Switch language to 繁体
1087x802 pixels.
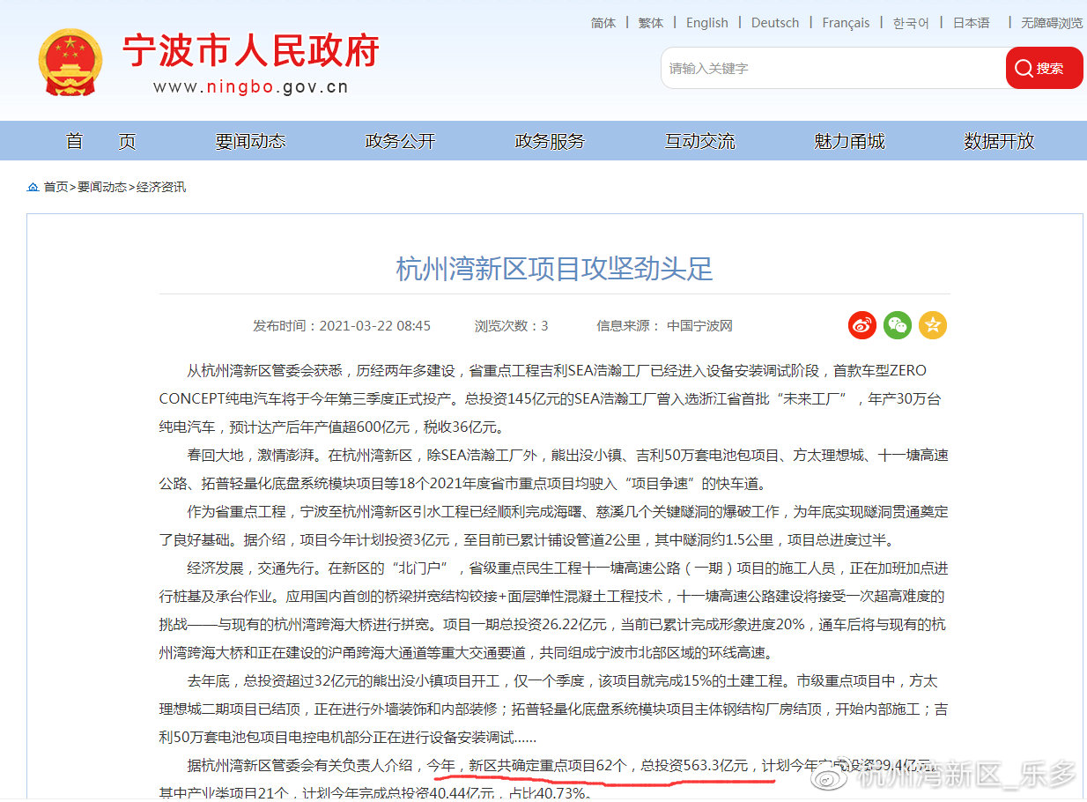[651, 23]
